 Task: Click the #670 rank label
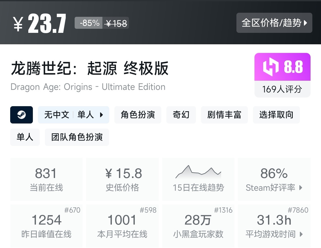tap(72, 210)
